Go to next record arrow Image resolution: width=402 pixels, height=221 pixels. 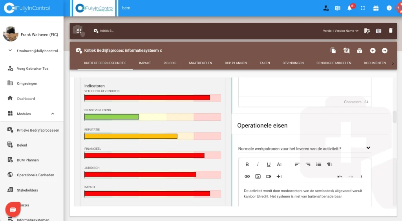pos(385,51)
